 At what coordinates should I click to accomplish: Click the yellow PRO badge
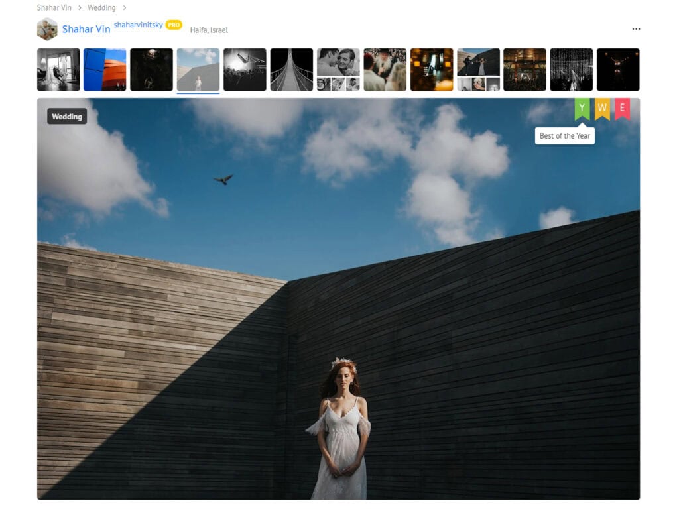coord(174,25)
